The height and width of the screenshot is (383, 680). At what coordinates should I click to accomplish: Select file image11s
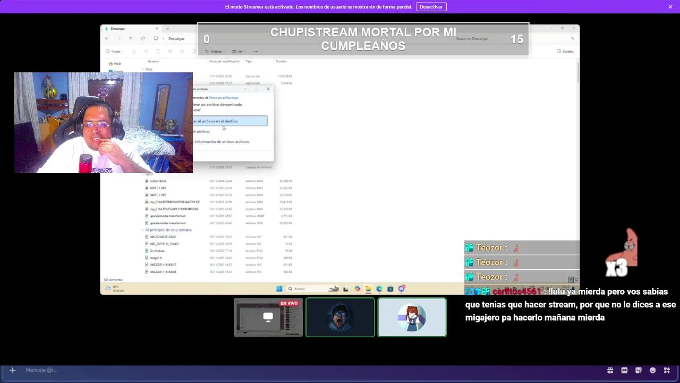[x=156, y=257]
